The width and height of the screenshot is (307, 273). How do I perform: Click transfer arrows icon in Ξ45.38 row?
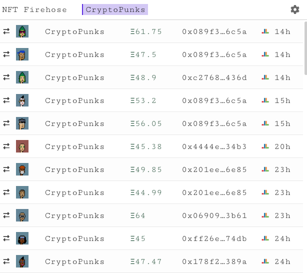[x=6, y=146]
